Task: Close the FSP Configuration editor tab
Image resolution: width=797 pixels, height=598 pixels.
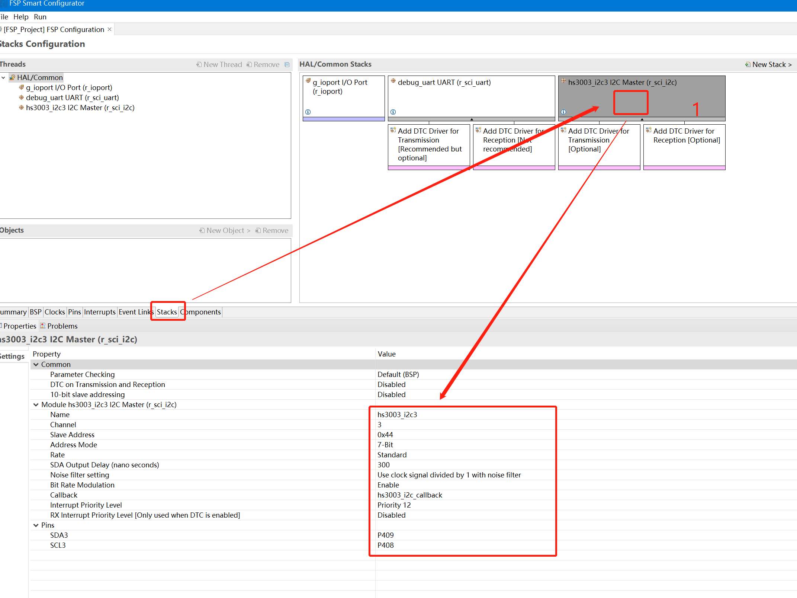Action: coord(109,29)
